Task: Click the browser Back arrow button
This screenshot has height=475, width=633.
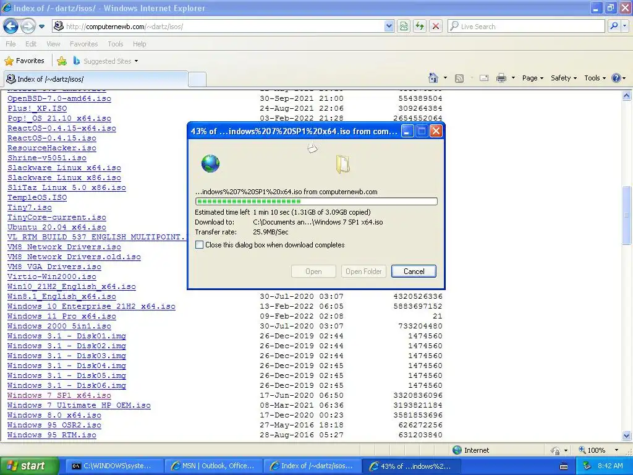Action: click(x=11, y=26)
